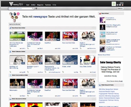
Task: Open the search filter funnel icon
Action: tap(36, 9)
